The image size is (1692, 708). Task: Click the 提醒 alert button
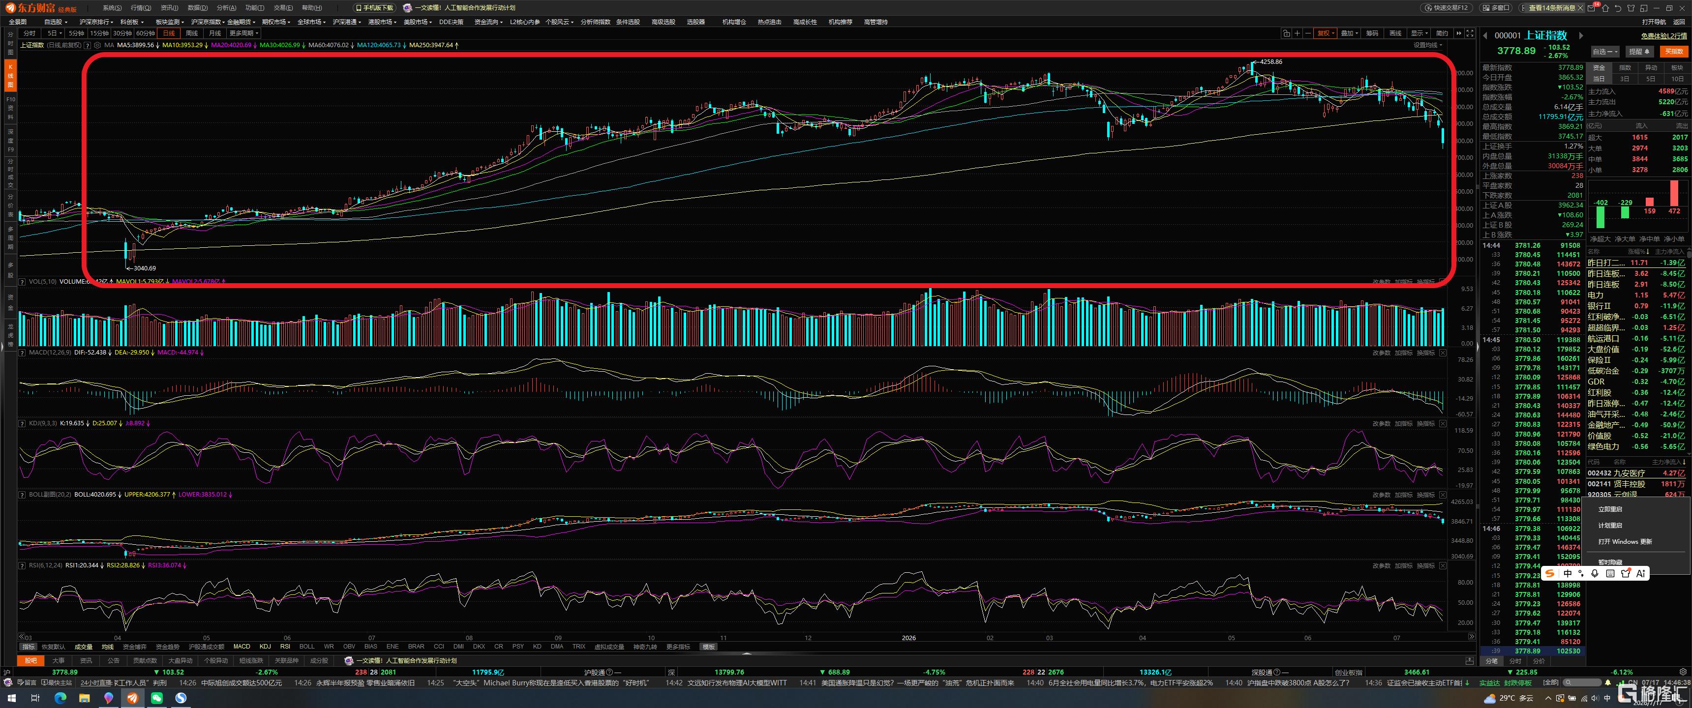1639,51
